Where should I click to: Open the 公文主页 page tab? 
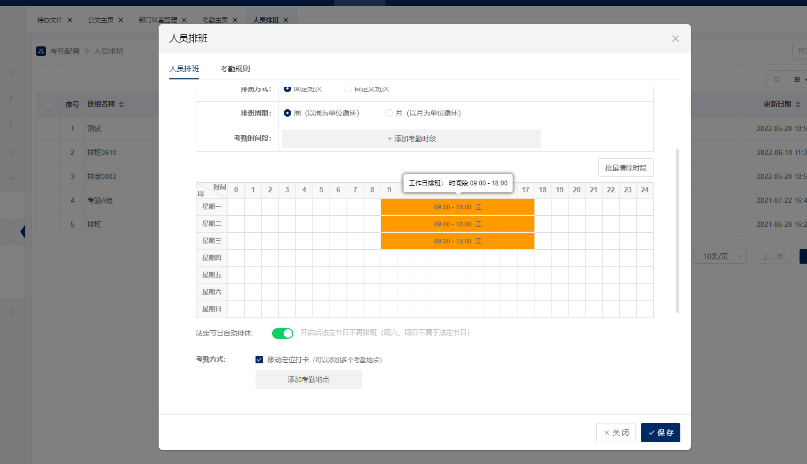point(101,20)
